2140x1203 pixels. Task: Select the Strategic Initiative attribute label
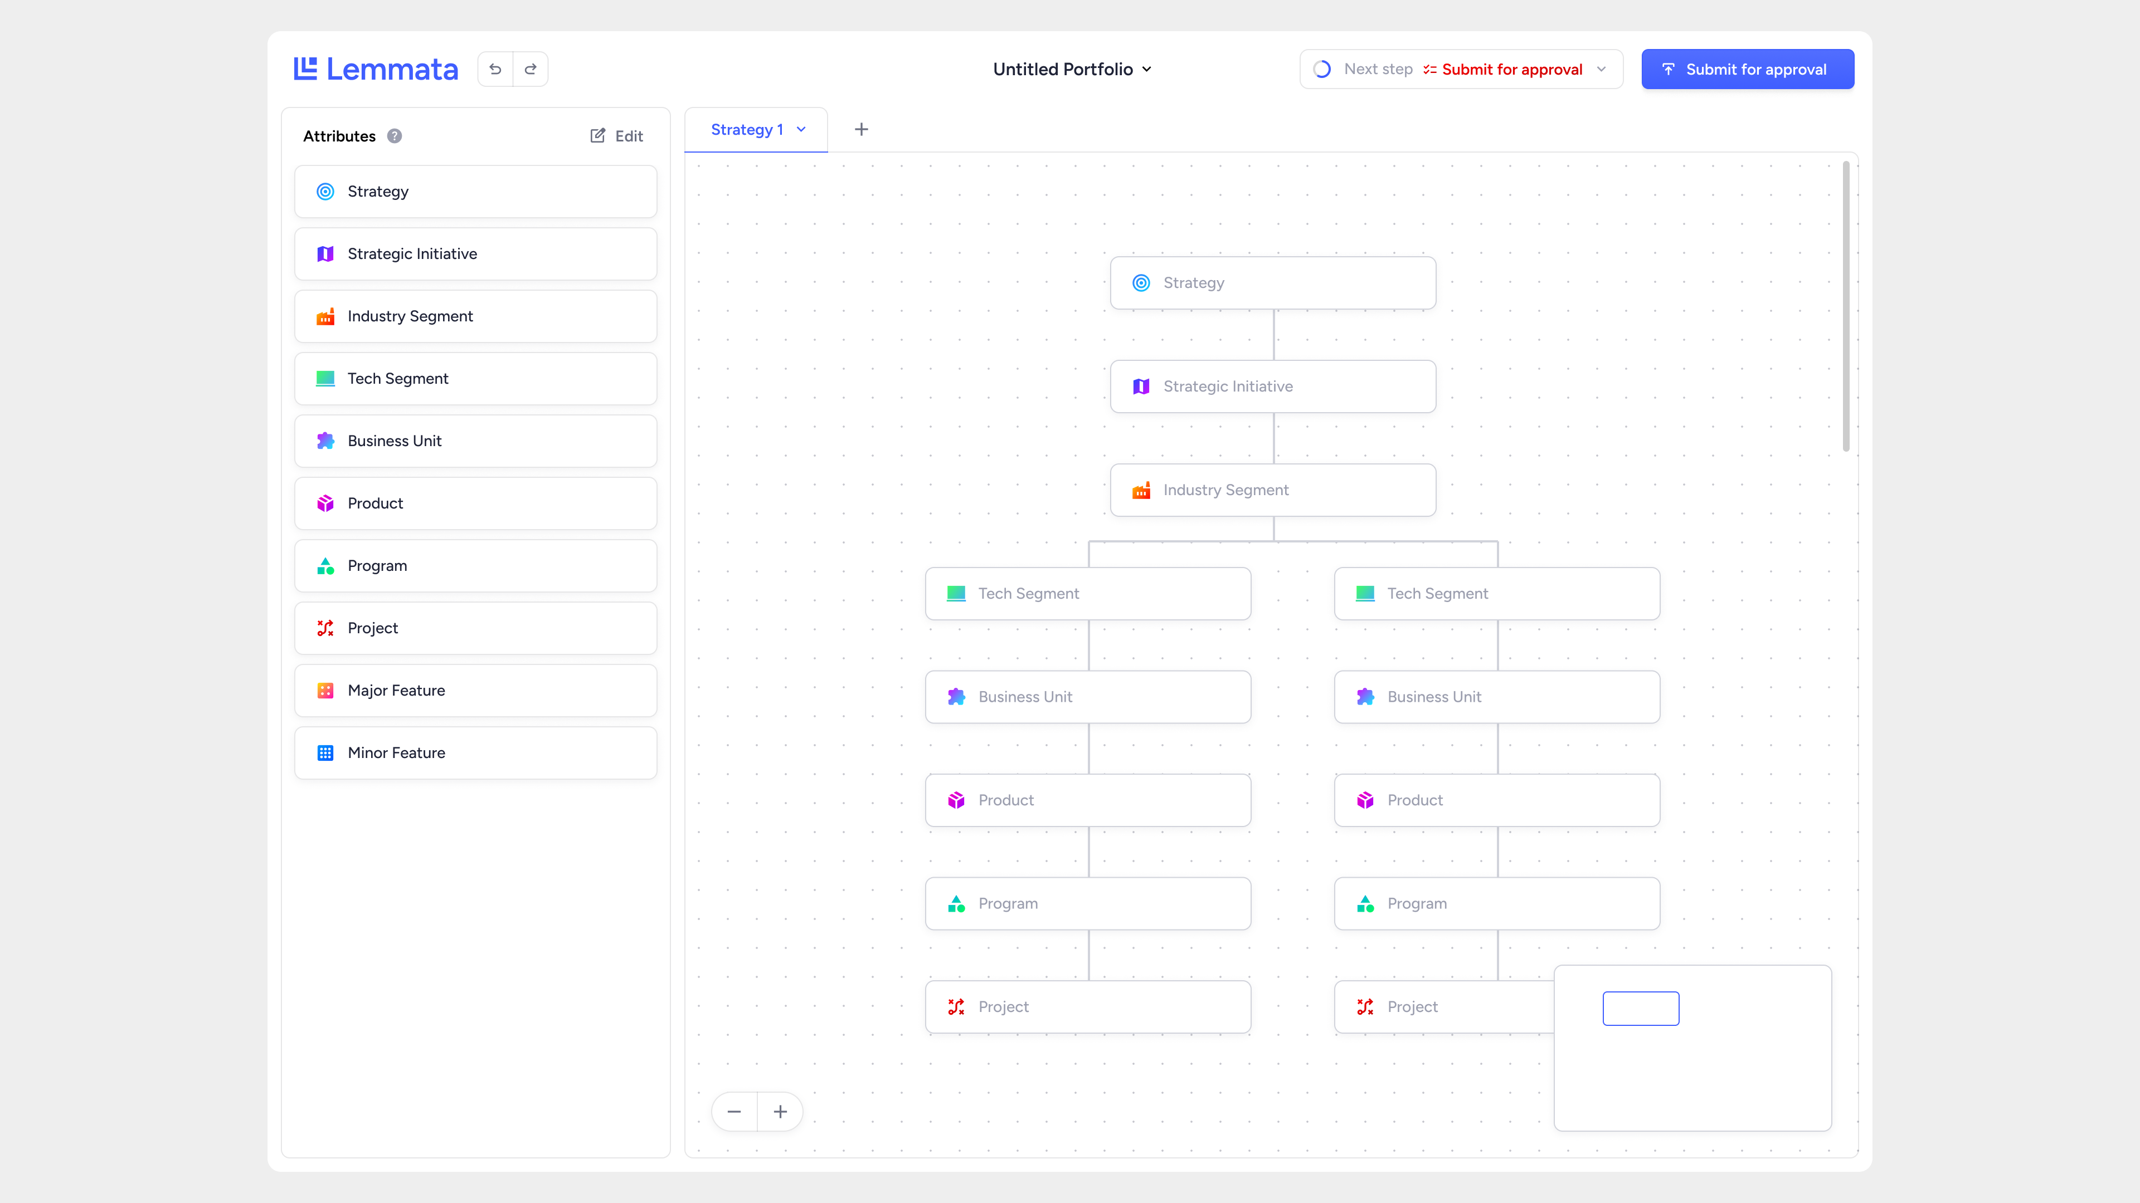tap(412, 254)
